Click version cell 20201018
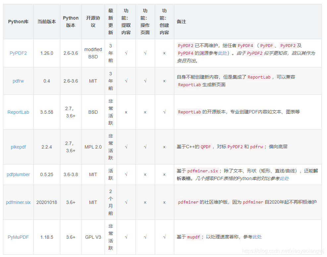Image resolution: width=327 pixels, height=257 pixels. [x=47, y=202]
